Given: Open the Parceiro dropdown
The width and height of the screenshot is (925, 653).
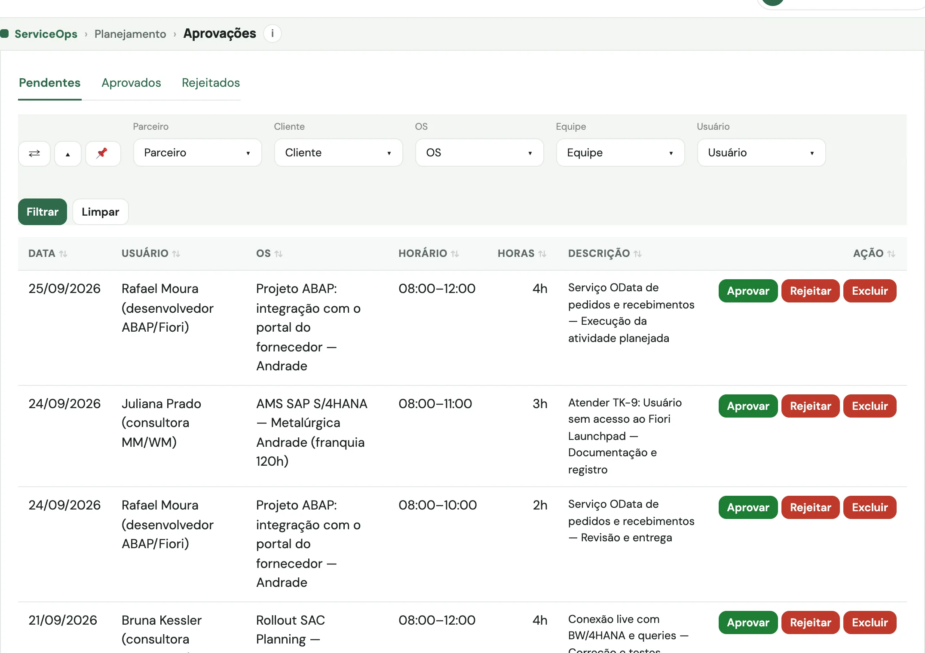Looking at the screenshot, I should [198, 153].
